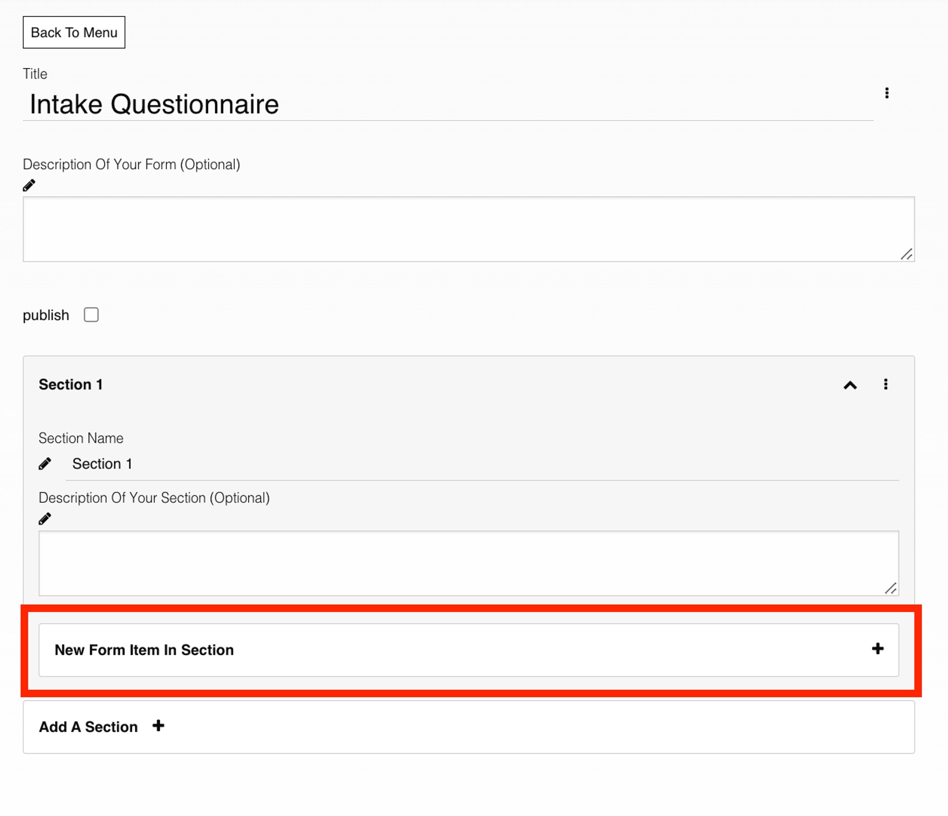The image size is (948, 816).
Task: Click the publish label text
Action: (46, 315)
